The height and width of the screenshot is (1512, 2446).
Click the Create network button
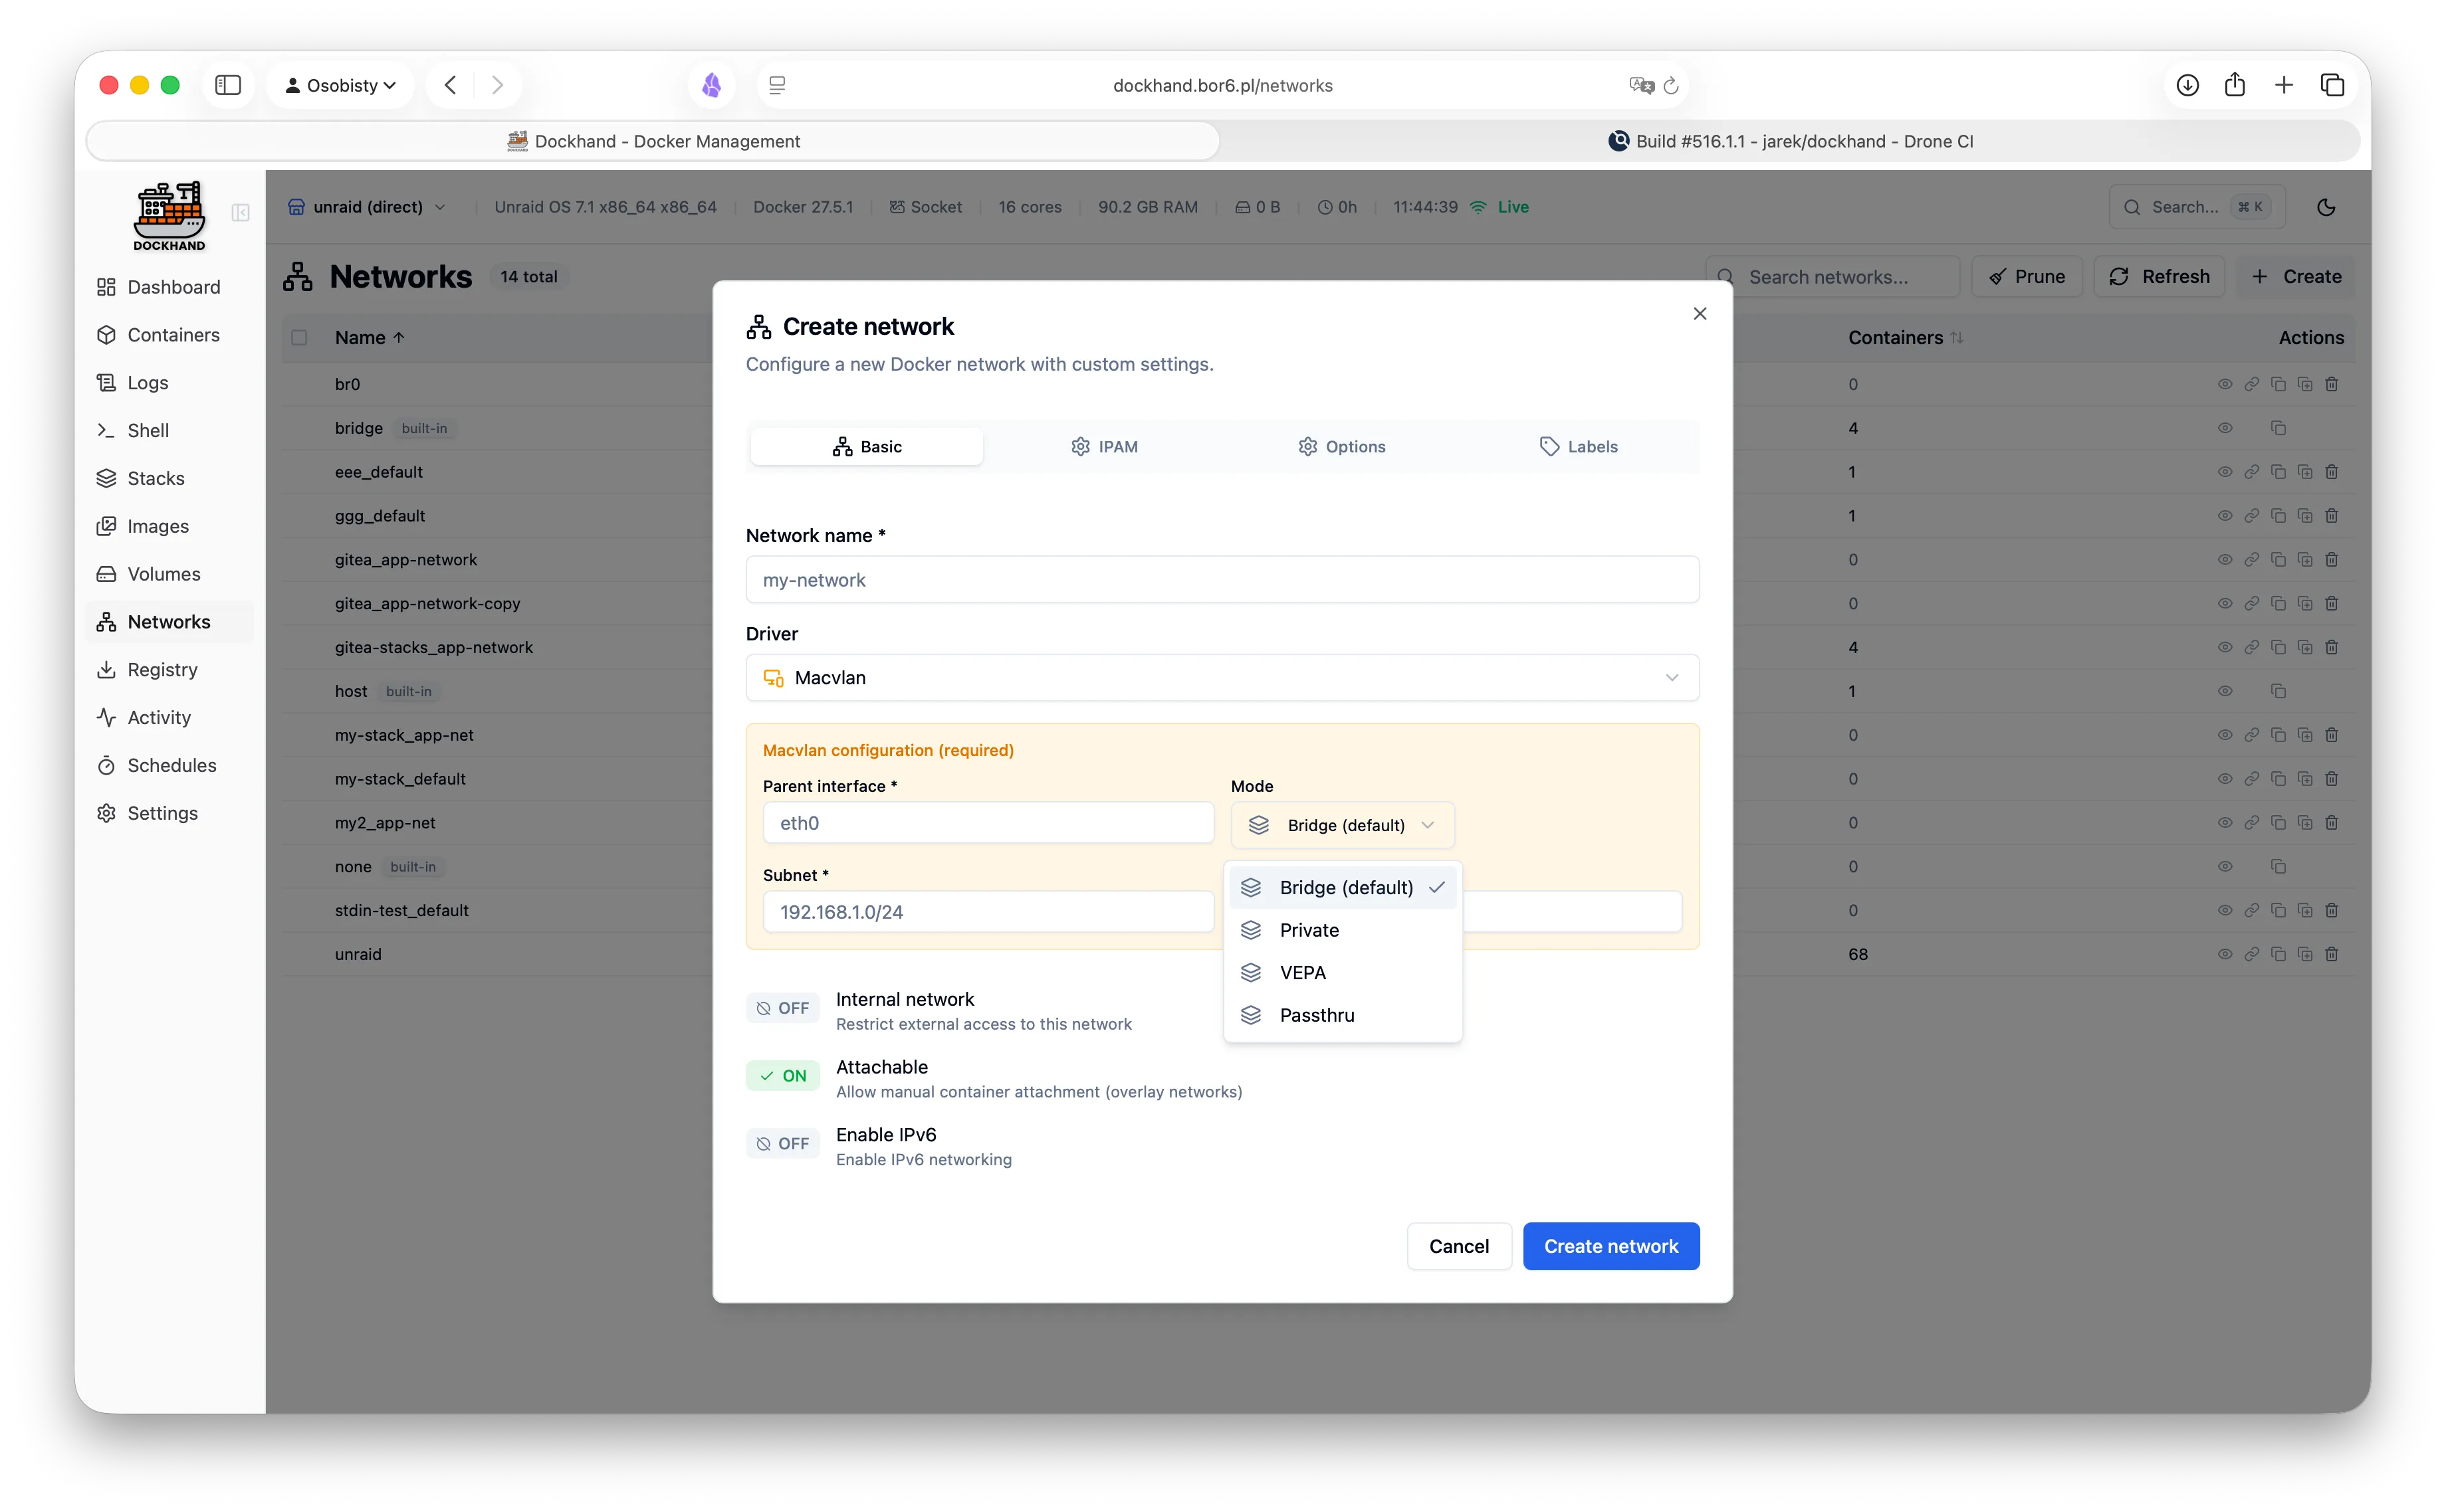[x=1611, y=1246]
